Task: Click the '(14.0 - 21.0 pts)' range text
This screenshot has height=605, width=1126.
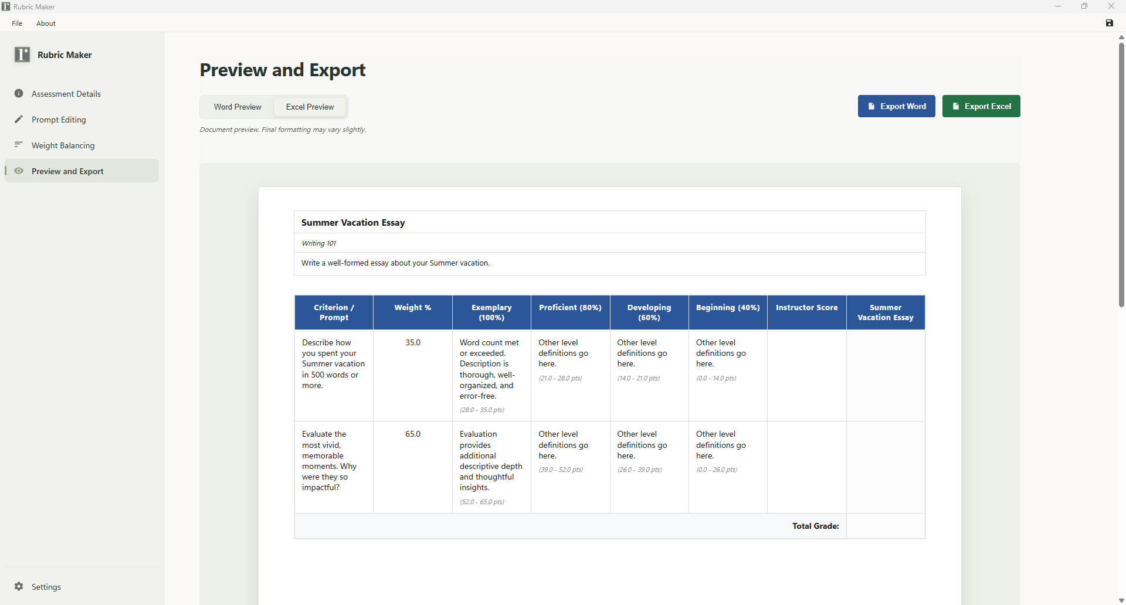Action: tap(639, 379)
